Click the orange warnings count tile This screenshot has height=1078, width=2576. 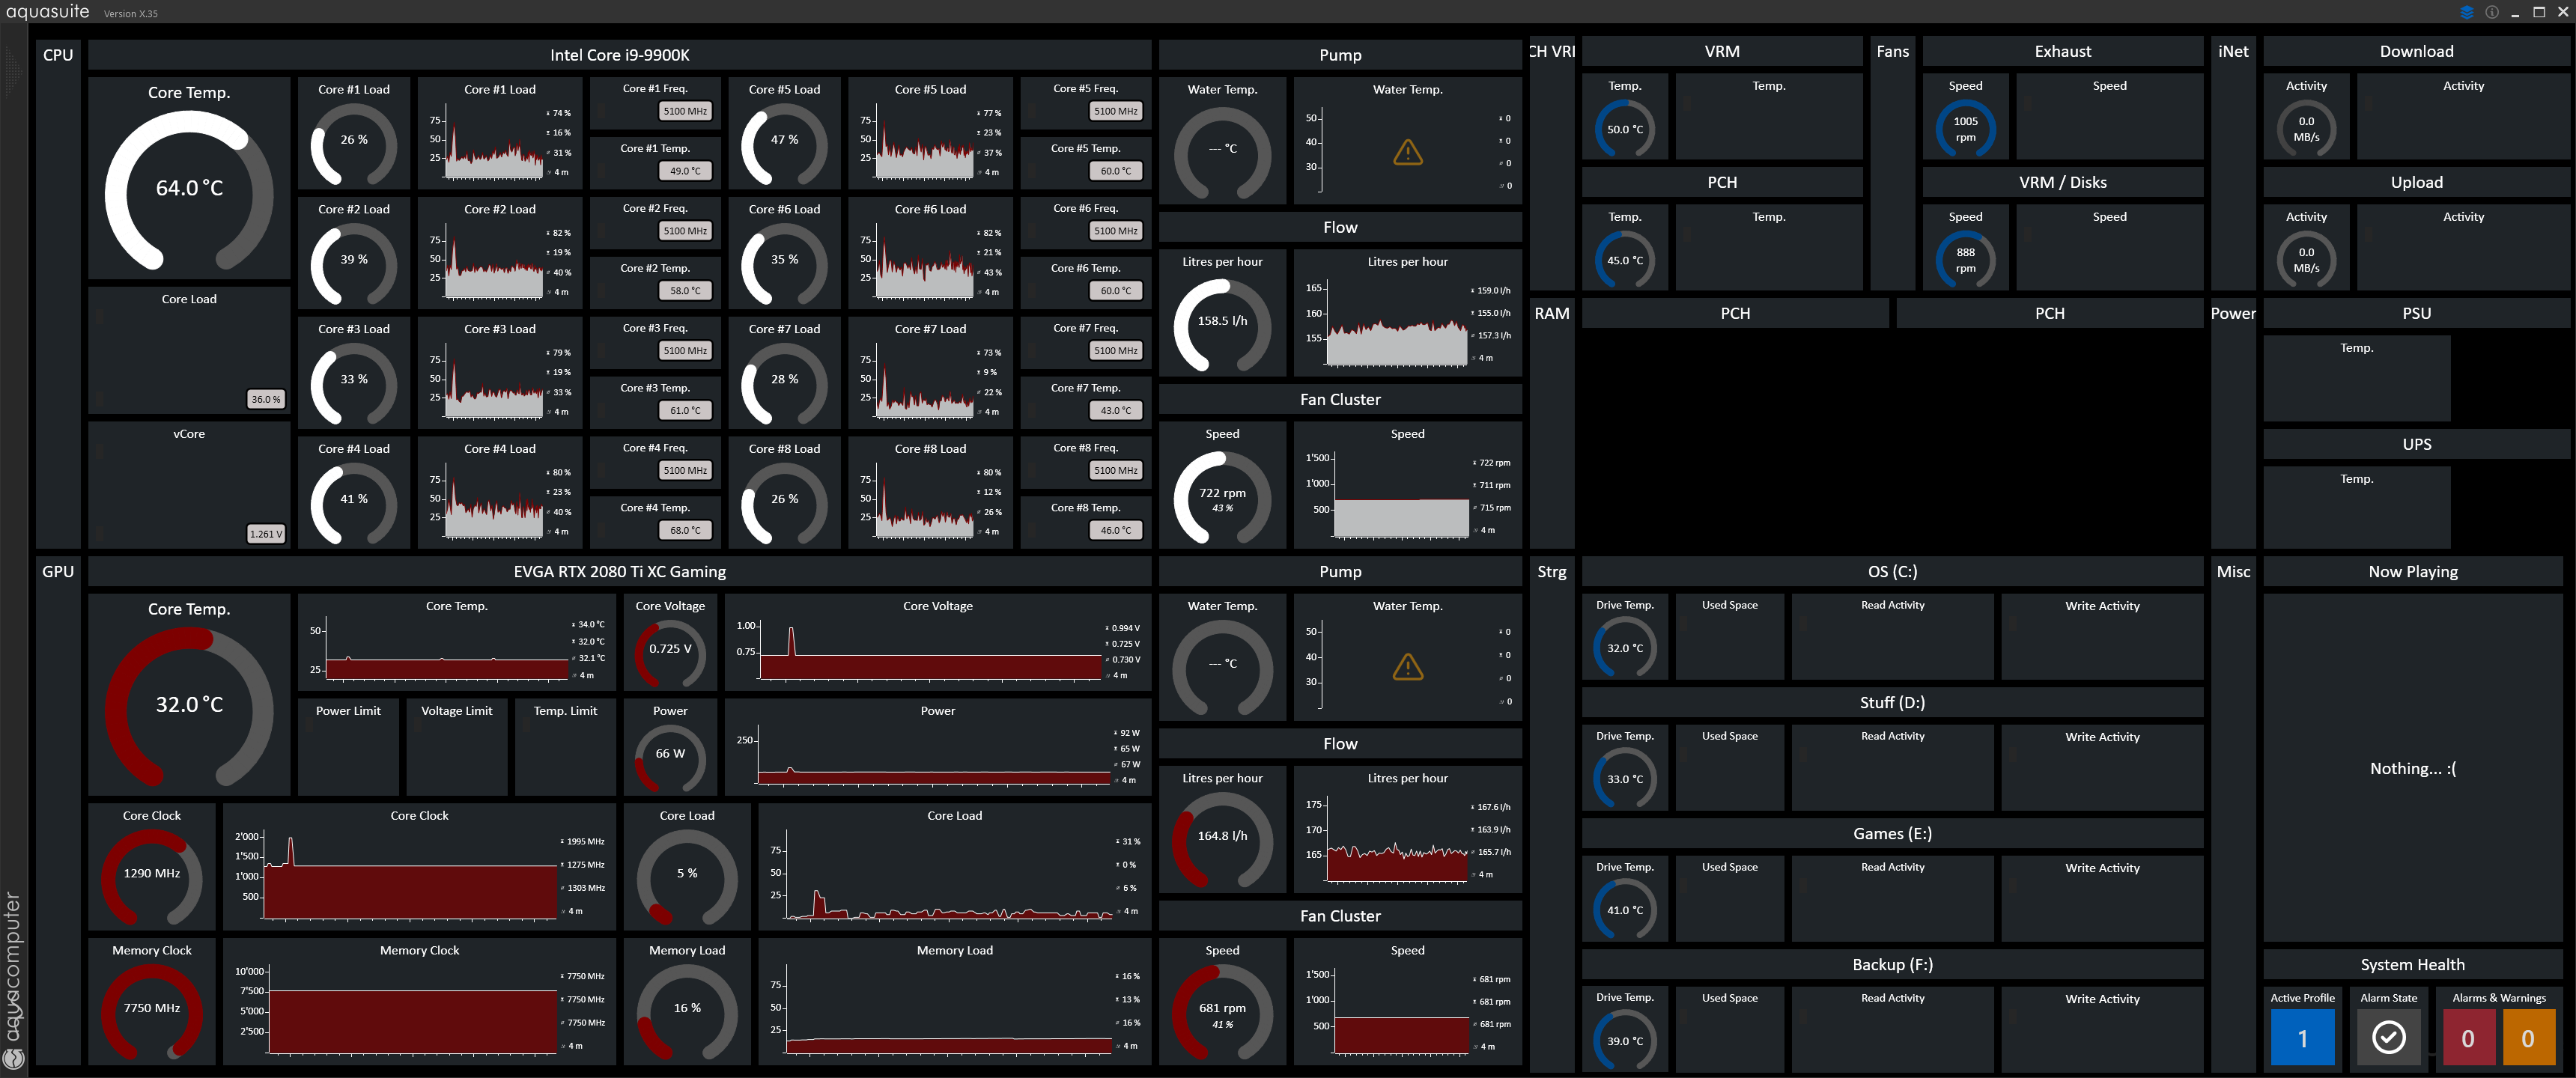coord(2527,1038)
